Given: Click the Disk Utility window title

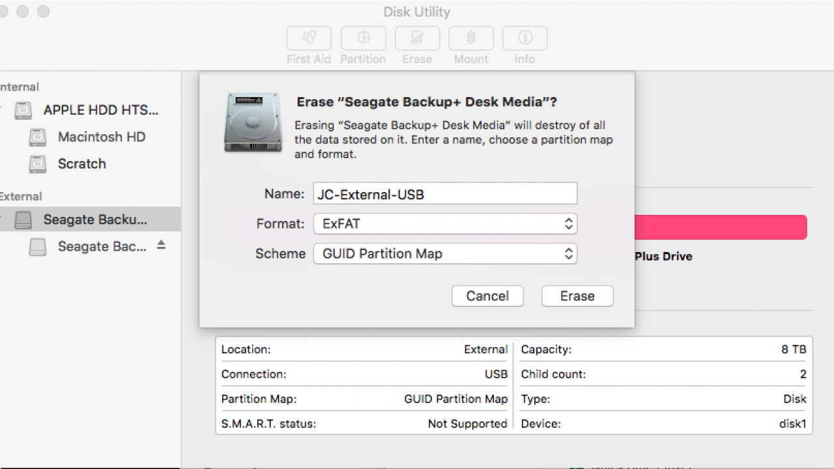Looking at the screenshot, I should point(417,12).
